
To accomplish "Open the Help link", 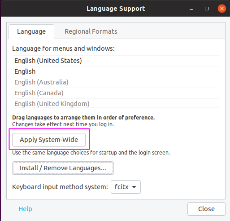I will pyautogui.click(x=25, y=209).
